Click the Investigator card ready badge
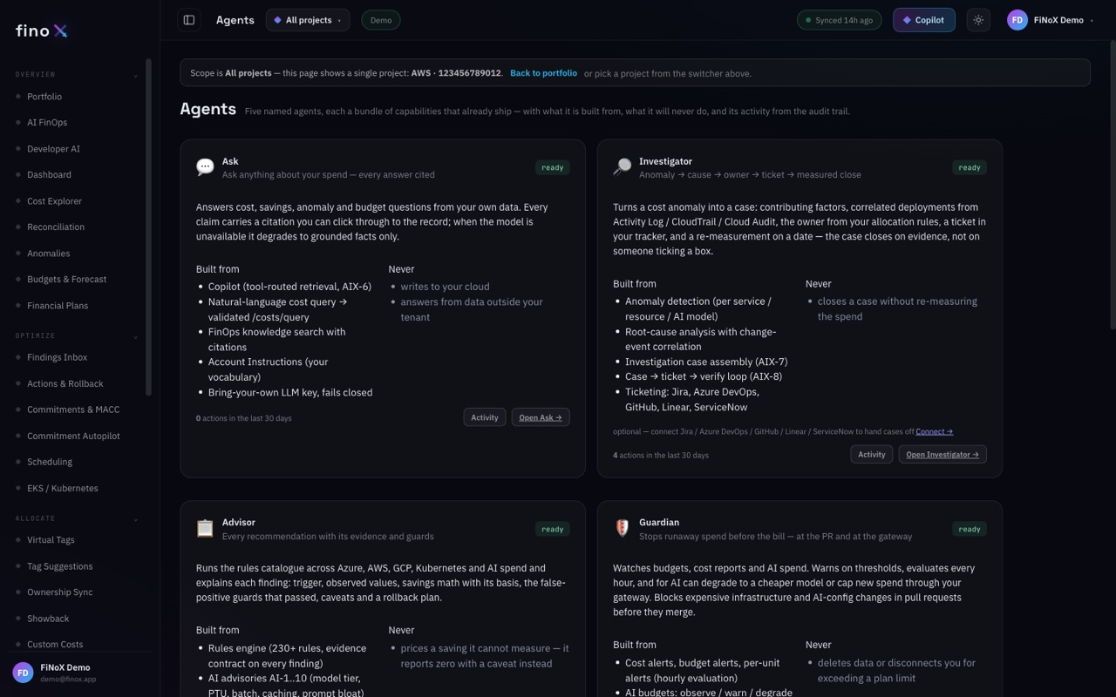The image size is (1116, 697). tap(970, 167)
